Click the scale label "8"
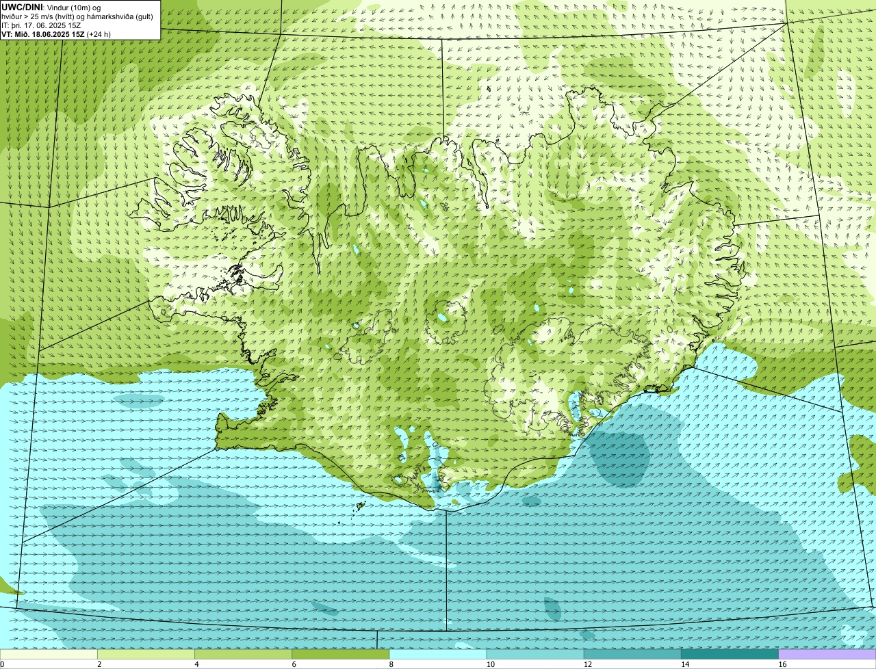This screenshot has width=876, height=669. [391, 664]
